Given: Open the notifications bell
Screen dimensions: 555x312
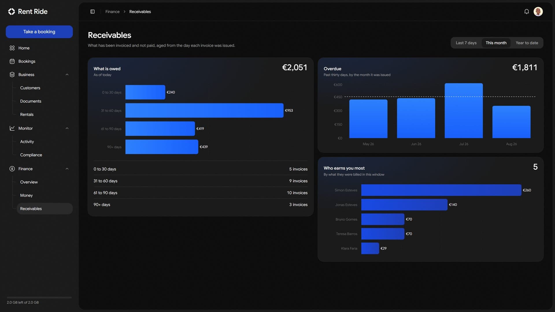Looking at the screenshot, I should click(x=527, y=12).
